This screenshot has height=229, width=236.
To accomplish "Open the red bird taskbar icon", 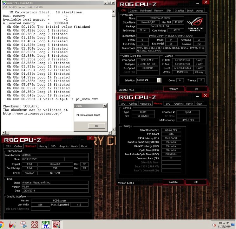I will (12, 225).
